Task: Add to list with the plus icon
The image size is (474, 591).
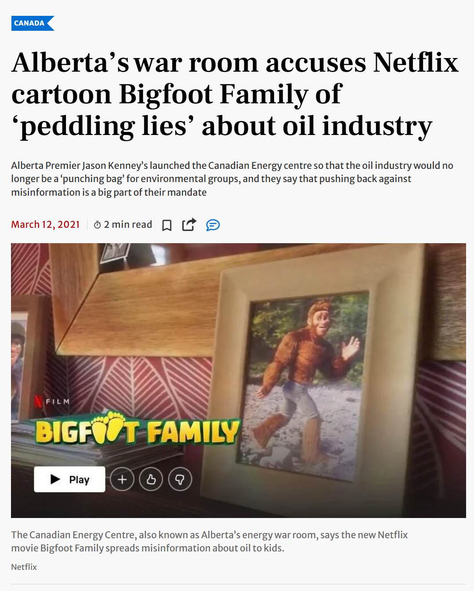Action: pyautogui.click(x=122, y=479)
